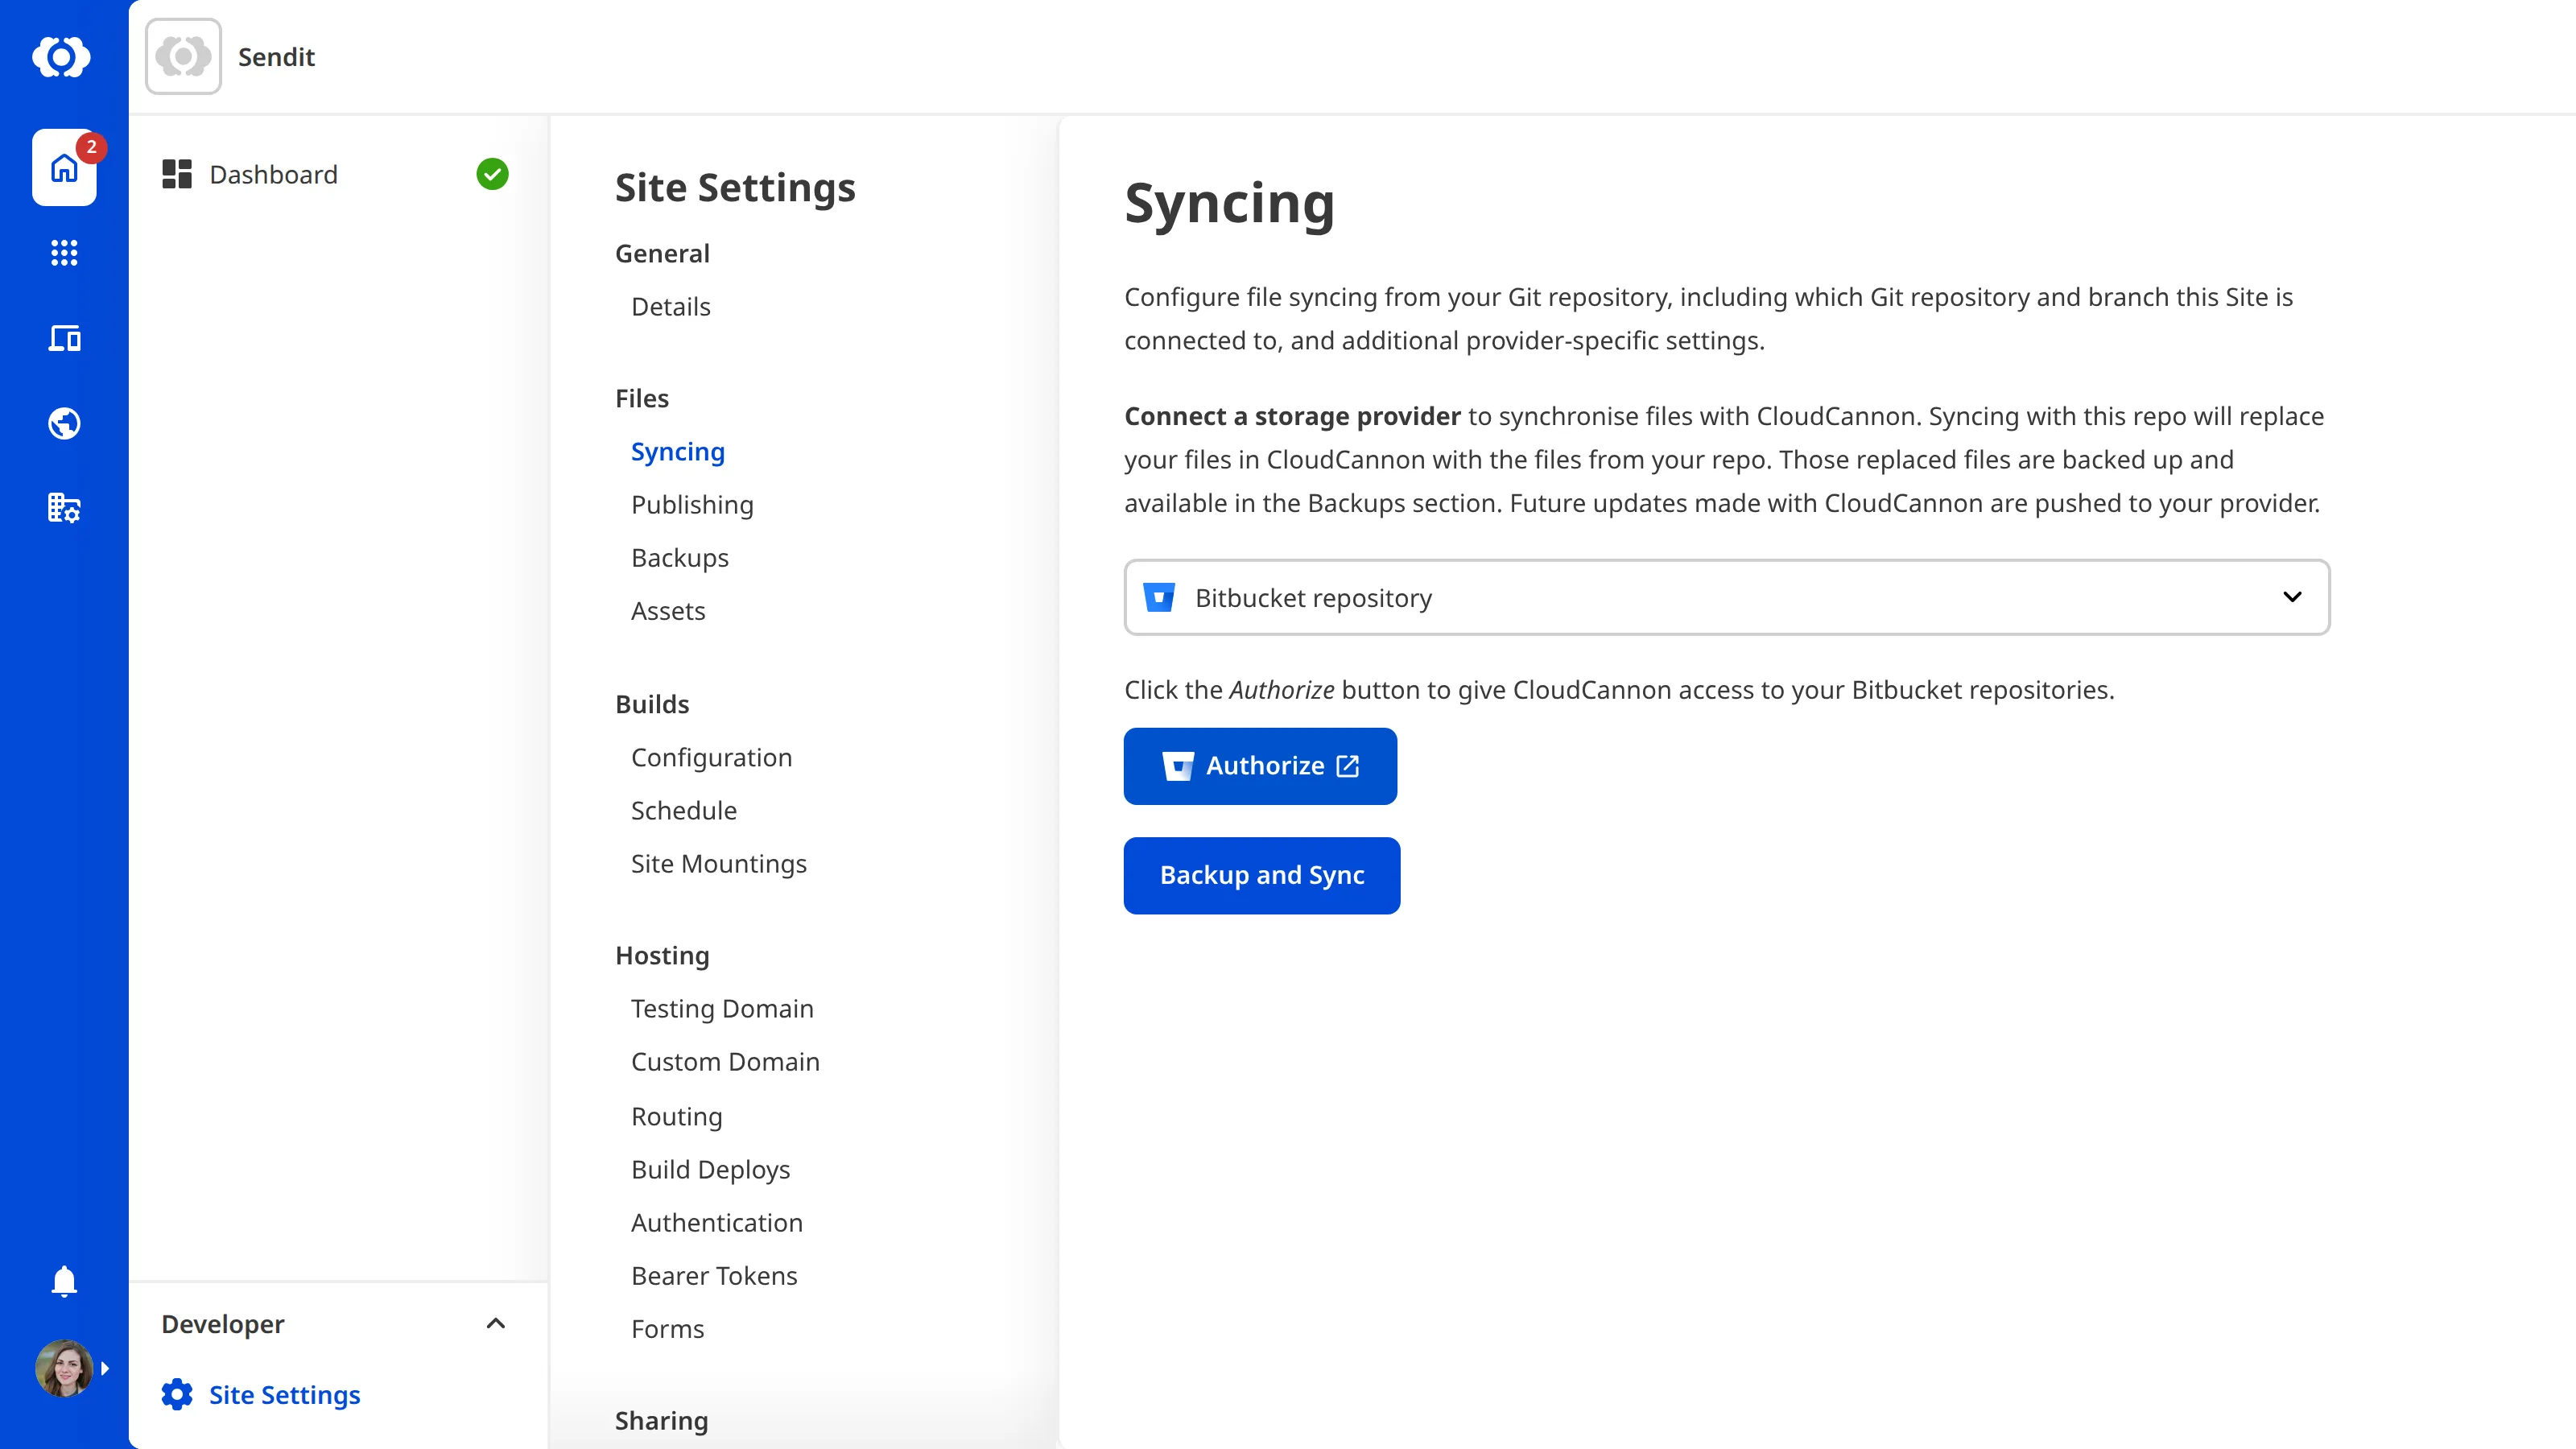Expand the profile avatar menu

(x=105, y=1368)
